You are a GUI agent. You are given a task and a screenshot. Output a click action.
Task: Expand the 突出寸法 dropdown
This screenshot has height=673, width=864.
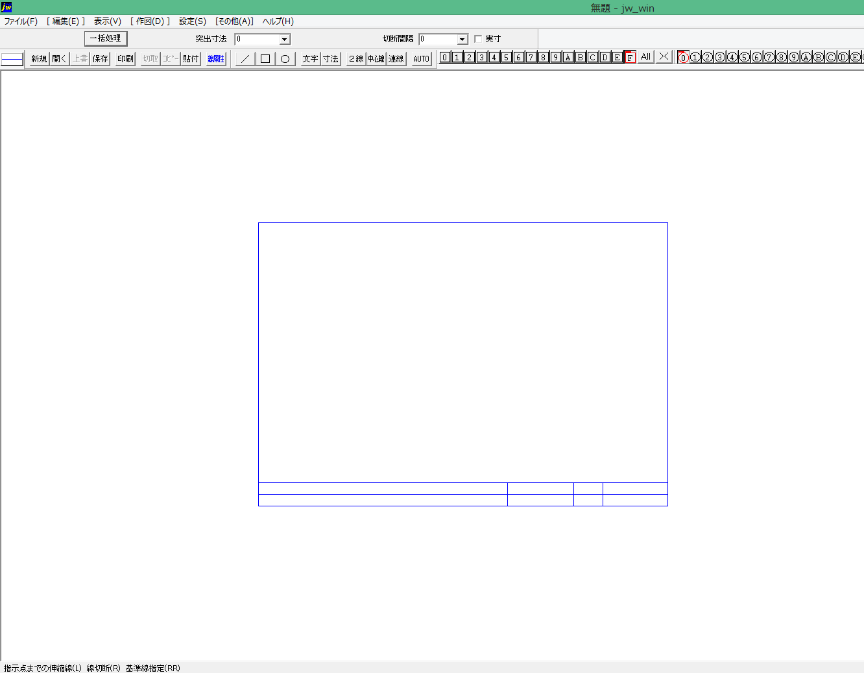pos(284,40)
